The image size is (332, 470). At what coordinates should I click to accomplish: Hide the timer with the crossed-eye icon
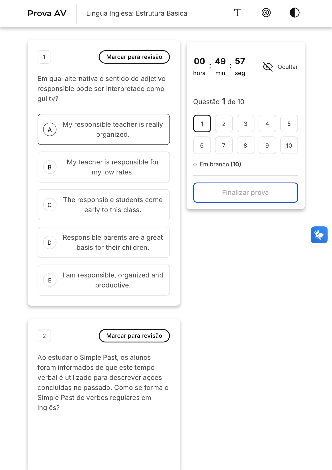268,67
